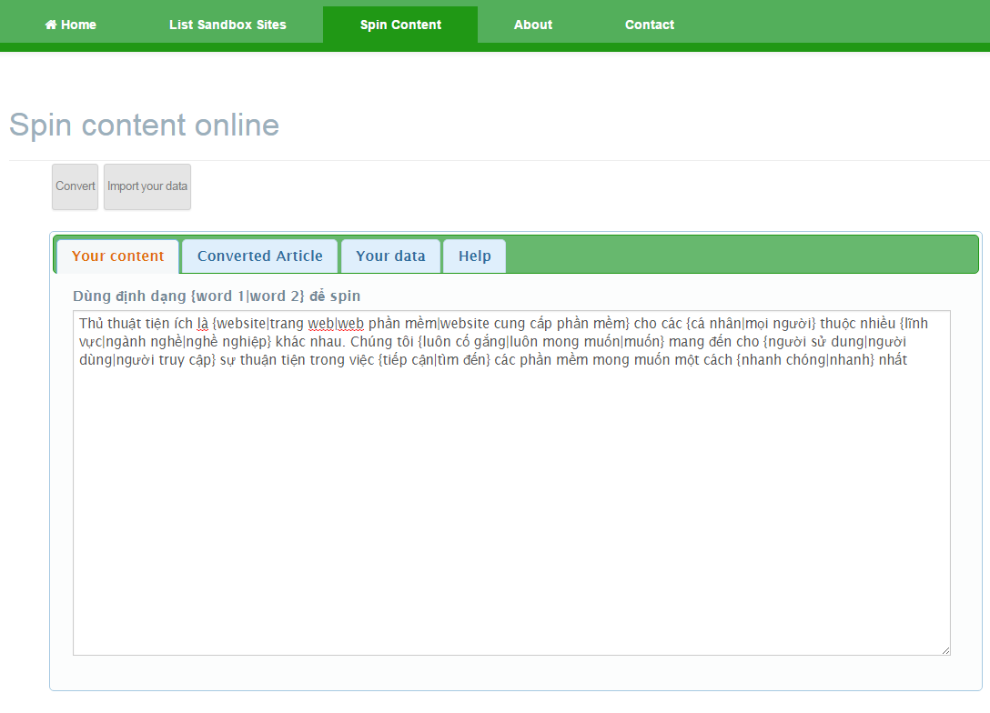Screen dimensions: 990x713
Task: Click the Import your data button
Action: click(x=147, y=186)
